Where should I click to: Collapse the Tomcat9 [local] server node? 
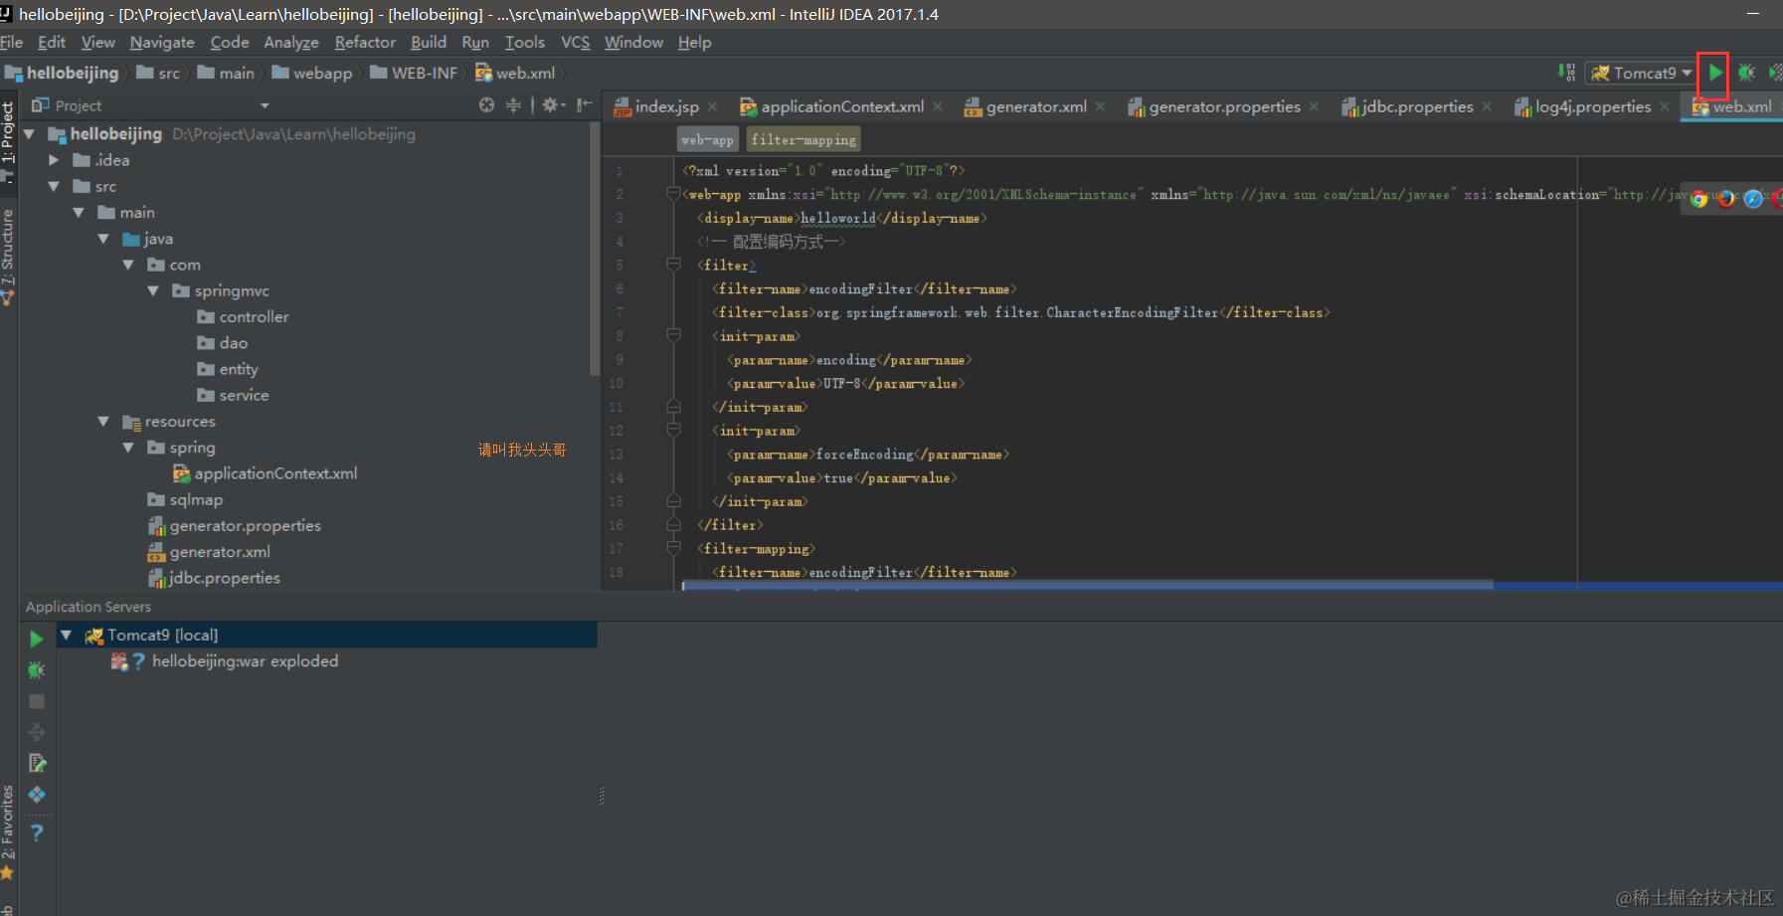click(x=66, y=635)
